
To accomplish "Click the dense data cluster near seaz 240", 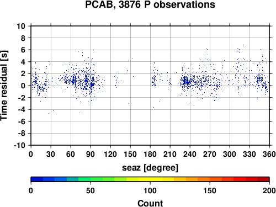I will [186, 82].
